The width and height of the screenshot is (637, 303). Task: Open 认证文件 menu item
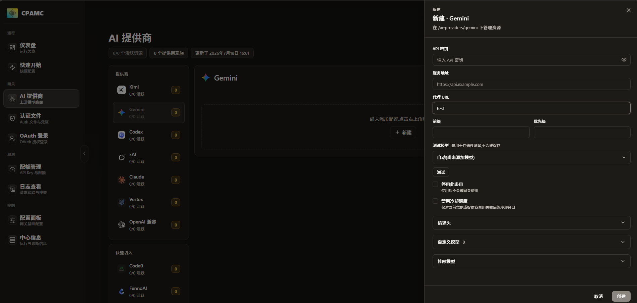click(x=41, y=118)
